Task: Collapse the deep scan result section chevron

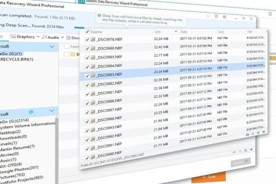Action: click(x=52, y=110)
